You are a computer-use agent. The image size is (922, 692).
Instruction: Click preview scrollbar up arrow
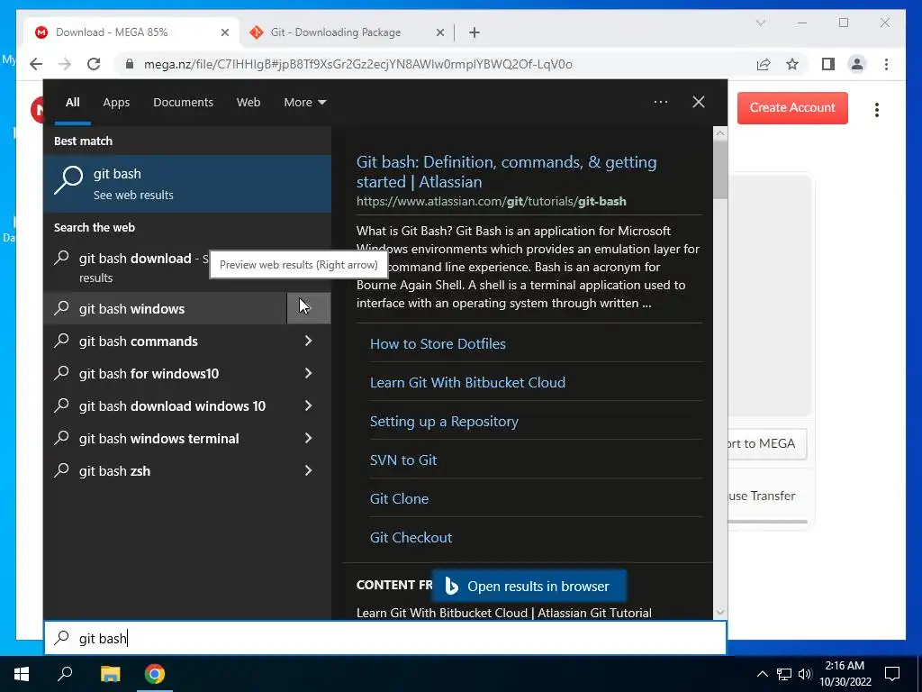720,133
